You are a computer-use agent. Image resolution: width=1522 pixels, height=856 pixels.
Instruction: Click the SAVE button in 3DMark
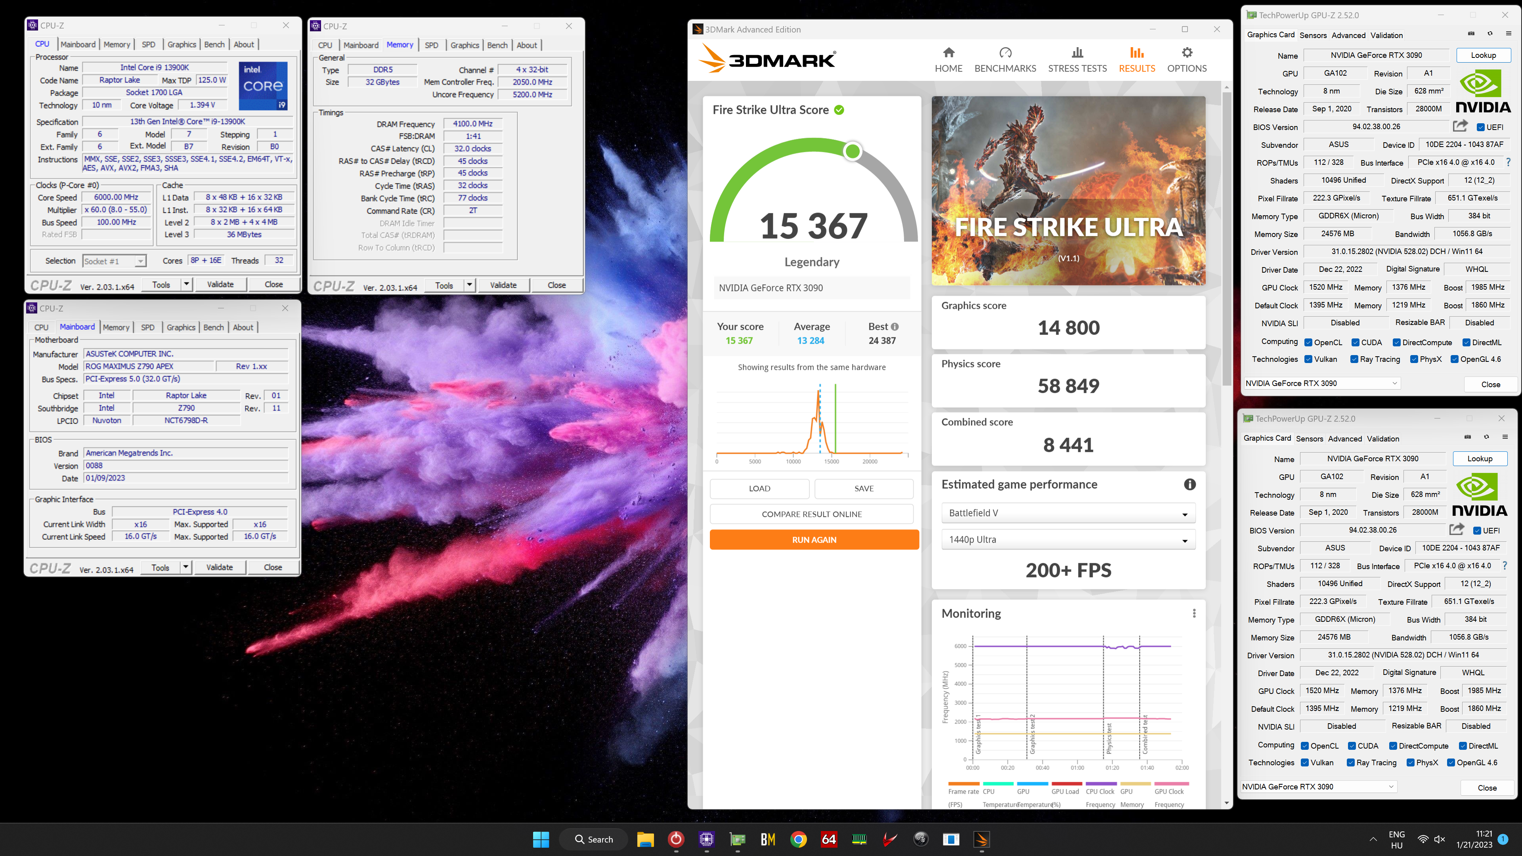864,489
